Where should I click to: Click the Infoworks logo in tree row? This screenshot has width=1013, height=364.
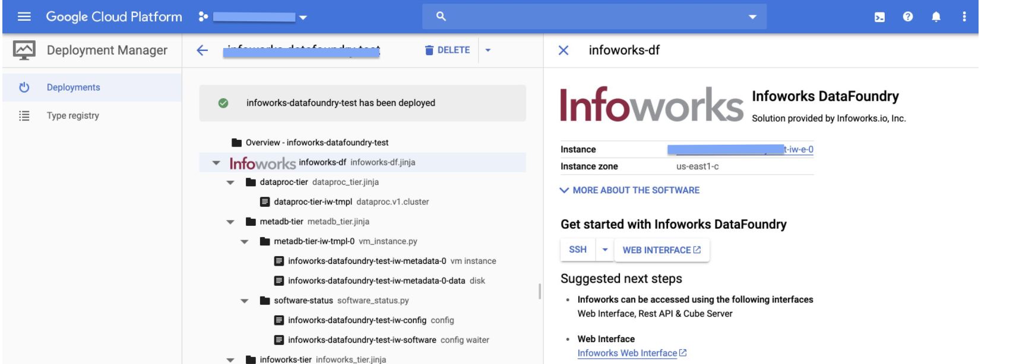[262, 163]
